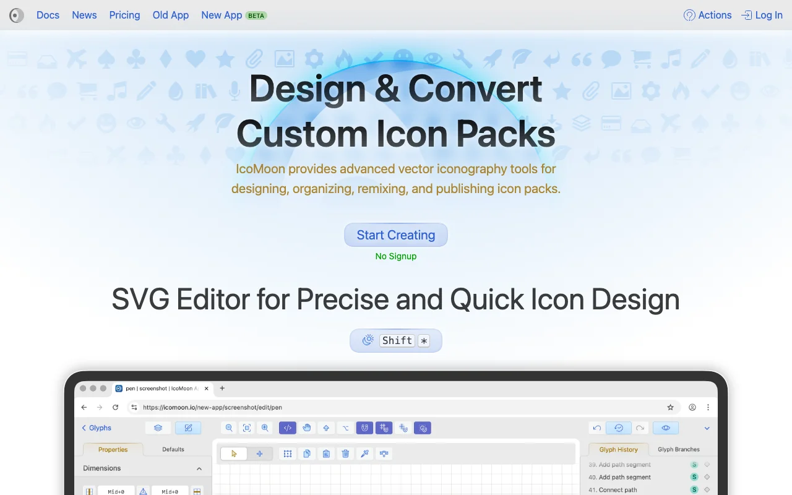Select history entry 40. Add path segment
The height and width of the screenshot is (495, 792).
pos(620,477)
